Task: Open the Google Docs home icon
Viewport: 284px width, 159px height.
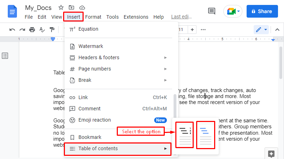Action: point(12,11)
